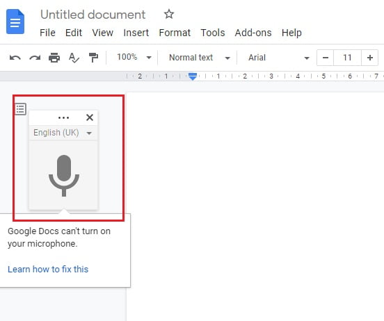Image resolution: width=384 pixels, height=321 pixels.
Task: Open the Arial font dropdown
Action: pos(279,58)
